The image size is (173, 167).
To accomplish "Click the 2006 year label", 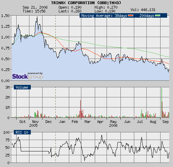I will click(113, 125).
